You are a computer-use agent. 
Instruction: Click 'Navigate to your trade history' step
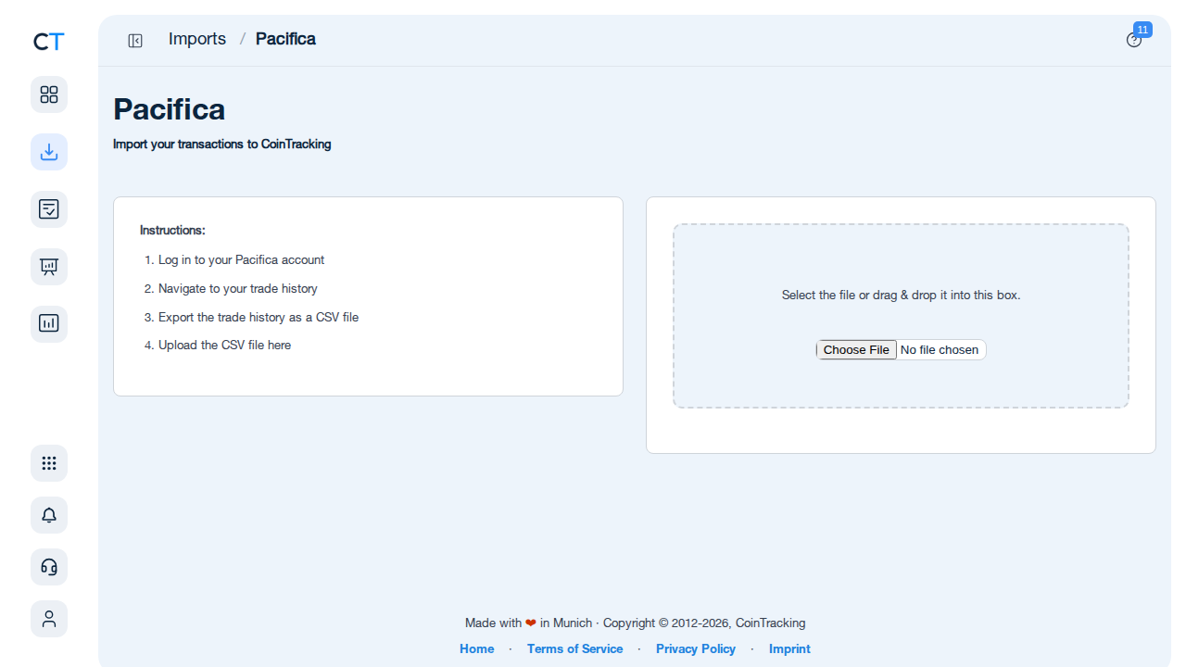[238, 289]
